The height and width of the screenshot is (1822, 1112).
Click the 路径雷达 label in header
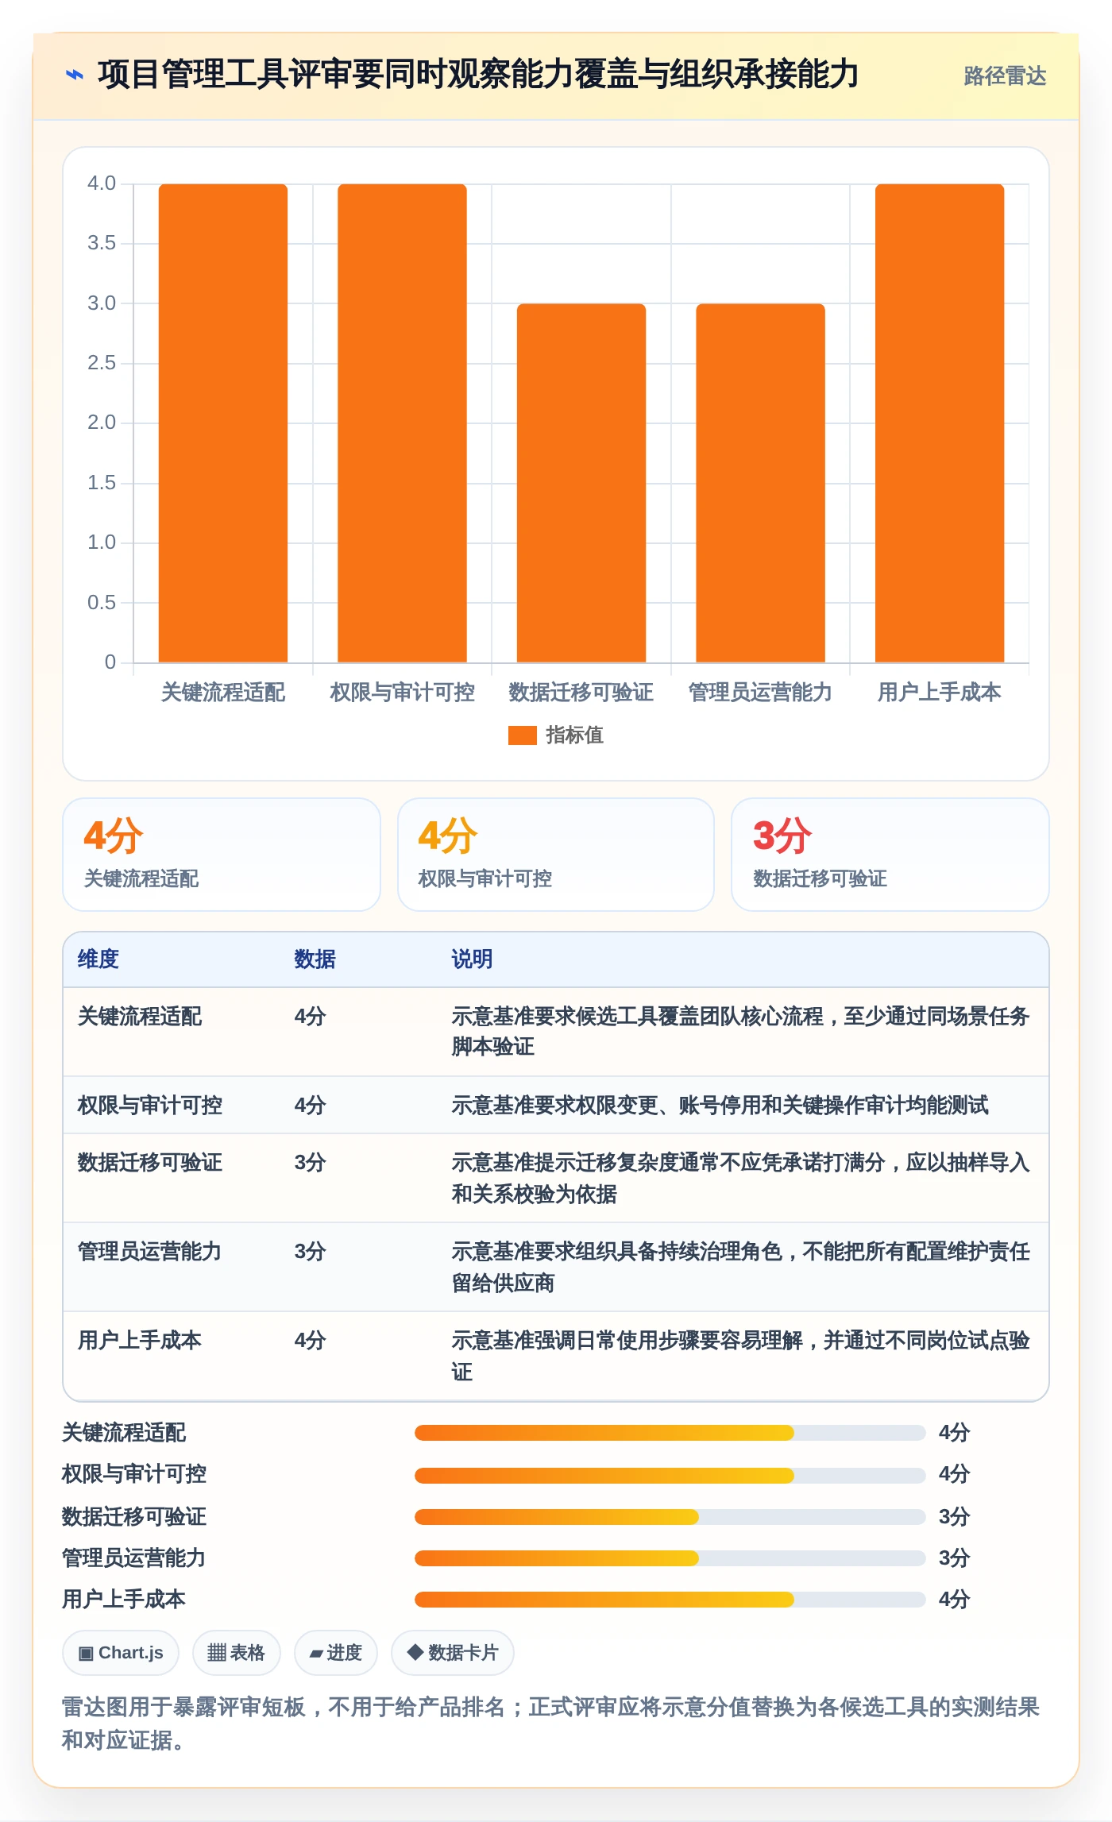[1005, 75]
